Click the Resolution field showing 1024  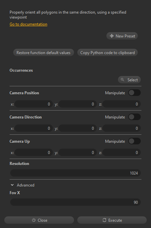pyautogui.click(x=75, y=173)
